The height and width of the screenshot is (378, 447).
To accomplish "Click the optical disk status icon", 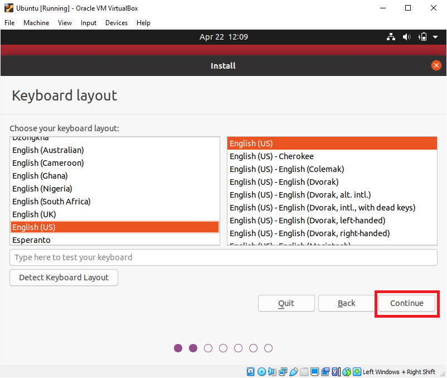I will pyautogui.click(x=261, y=371).
